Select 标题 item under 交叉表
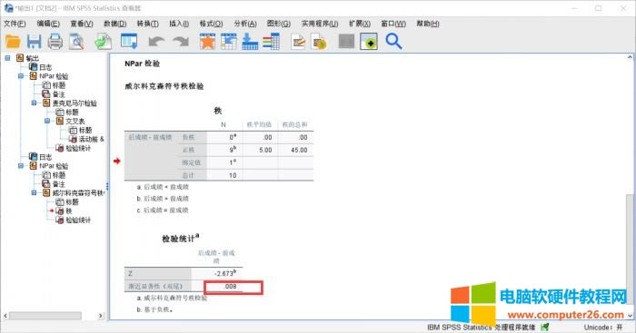The image size is (636, 333). coord(85,130)
